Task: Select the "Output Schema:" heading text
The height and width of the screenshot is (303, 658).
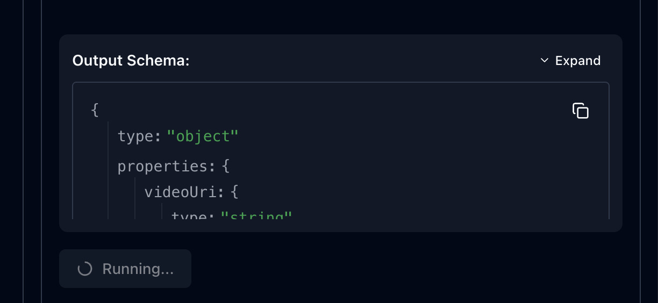Action: (x=131, y=61)
